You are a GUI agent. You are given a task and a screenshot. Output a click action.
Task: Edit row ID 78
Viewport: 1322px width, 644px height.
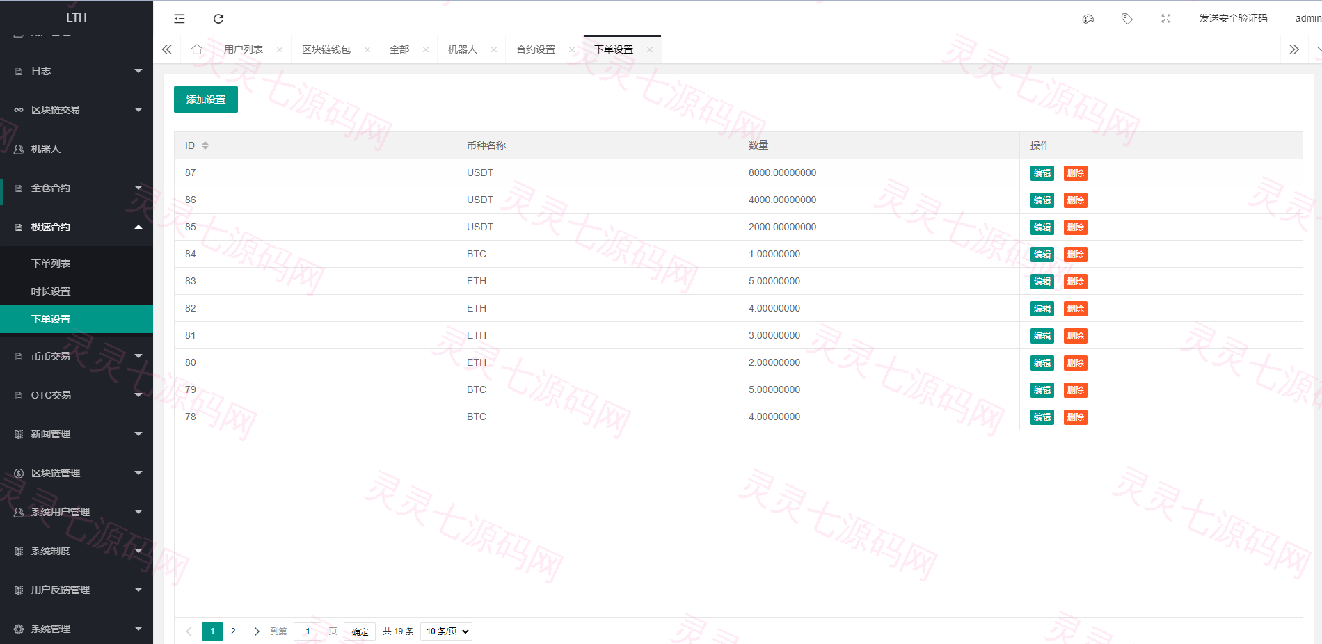click(x=1042, y=417)
